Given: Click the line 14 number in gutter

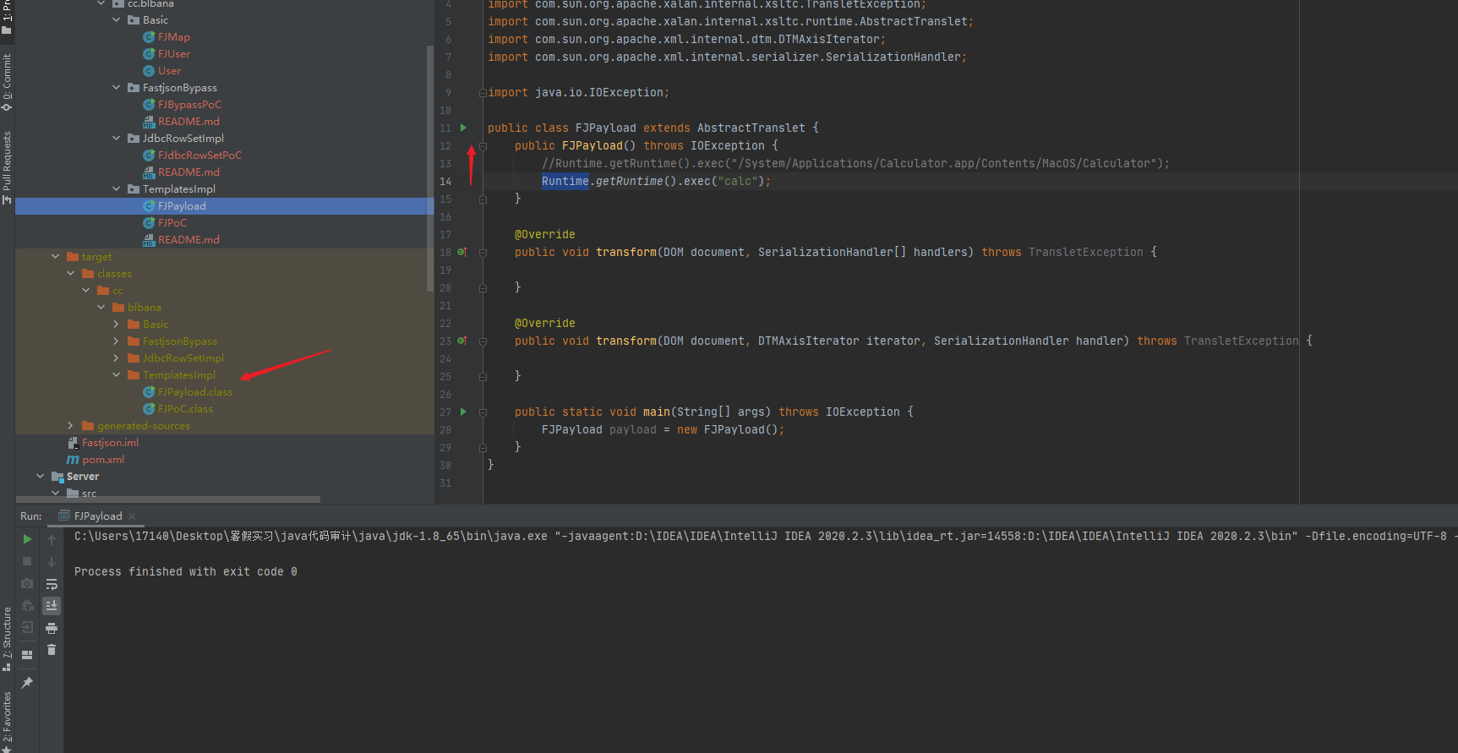Looking at the screenshot, I should click(445, 181).
